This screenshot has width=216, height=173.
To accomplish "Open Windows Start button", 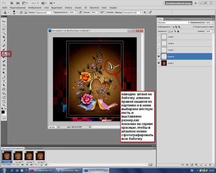I will click(4, 171).
